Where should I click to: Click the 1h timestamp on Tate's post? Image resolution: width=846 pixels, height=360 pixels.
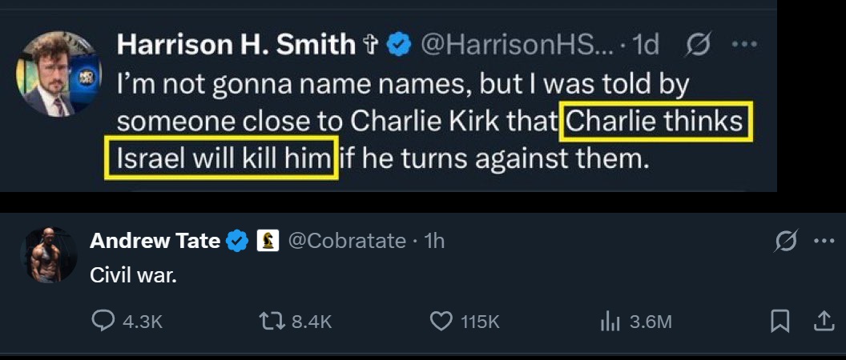(x=433, y=240)
